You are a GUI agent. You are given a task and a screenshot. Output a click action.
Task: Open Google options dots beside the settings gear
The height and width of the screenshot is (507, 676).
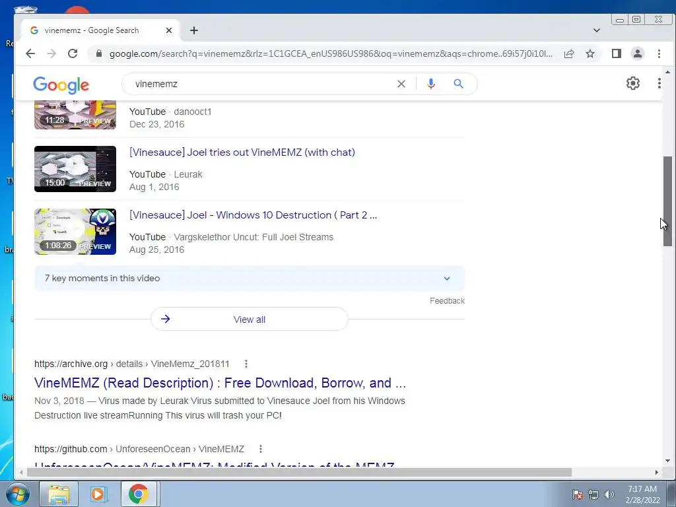[x=659, y=83]
